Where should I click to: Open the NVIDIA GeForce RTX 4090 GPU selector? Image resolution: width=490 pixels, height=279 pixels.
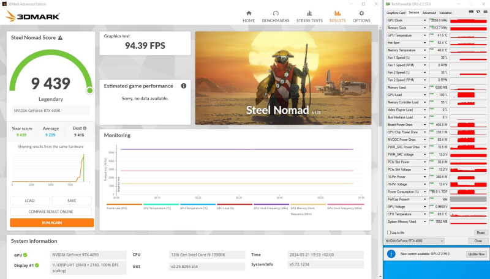pyautogui.click(x=415, y=241)
